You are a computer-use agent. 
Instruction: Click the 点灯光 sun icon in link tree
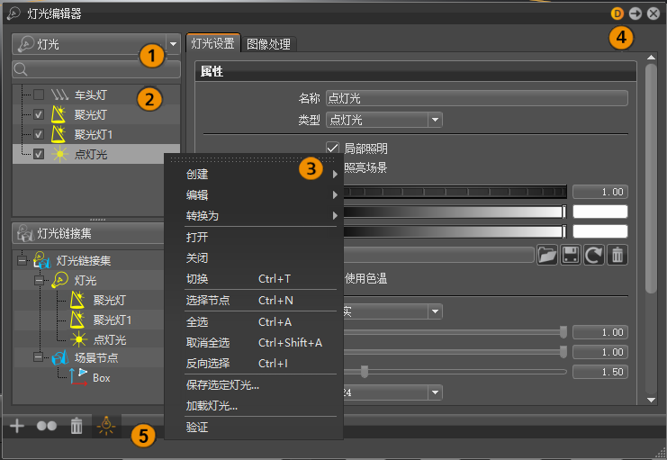pos(78,339)
